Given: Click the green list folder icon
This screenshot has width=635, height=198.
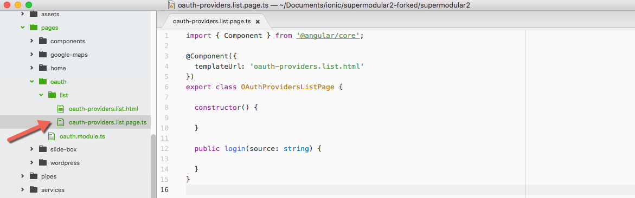Looking at the screenshot, I should point(52,95).
